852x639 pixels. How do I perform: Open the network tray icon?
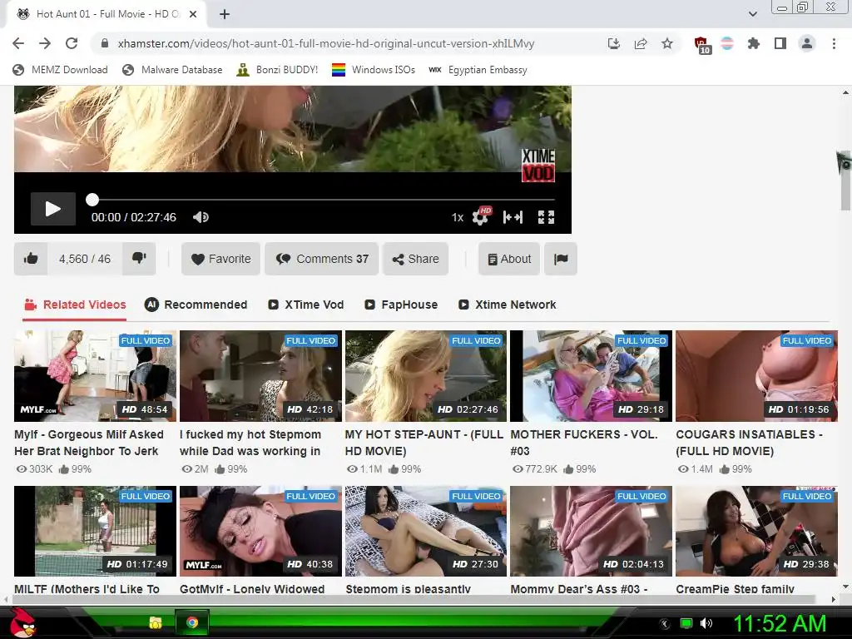click(x=686, y=624)
